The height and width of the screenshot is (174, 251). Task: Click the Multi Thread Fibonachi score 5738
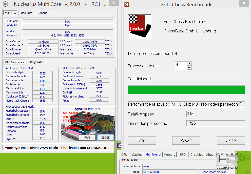coord(99,73)
